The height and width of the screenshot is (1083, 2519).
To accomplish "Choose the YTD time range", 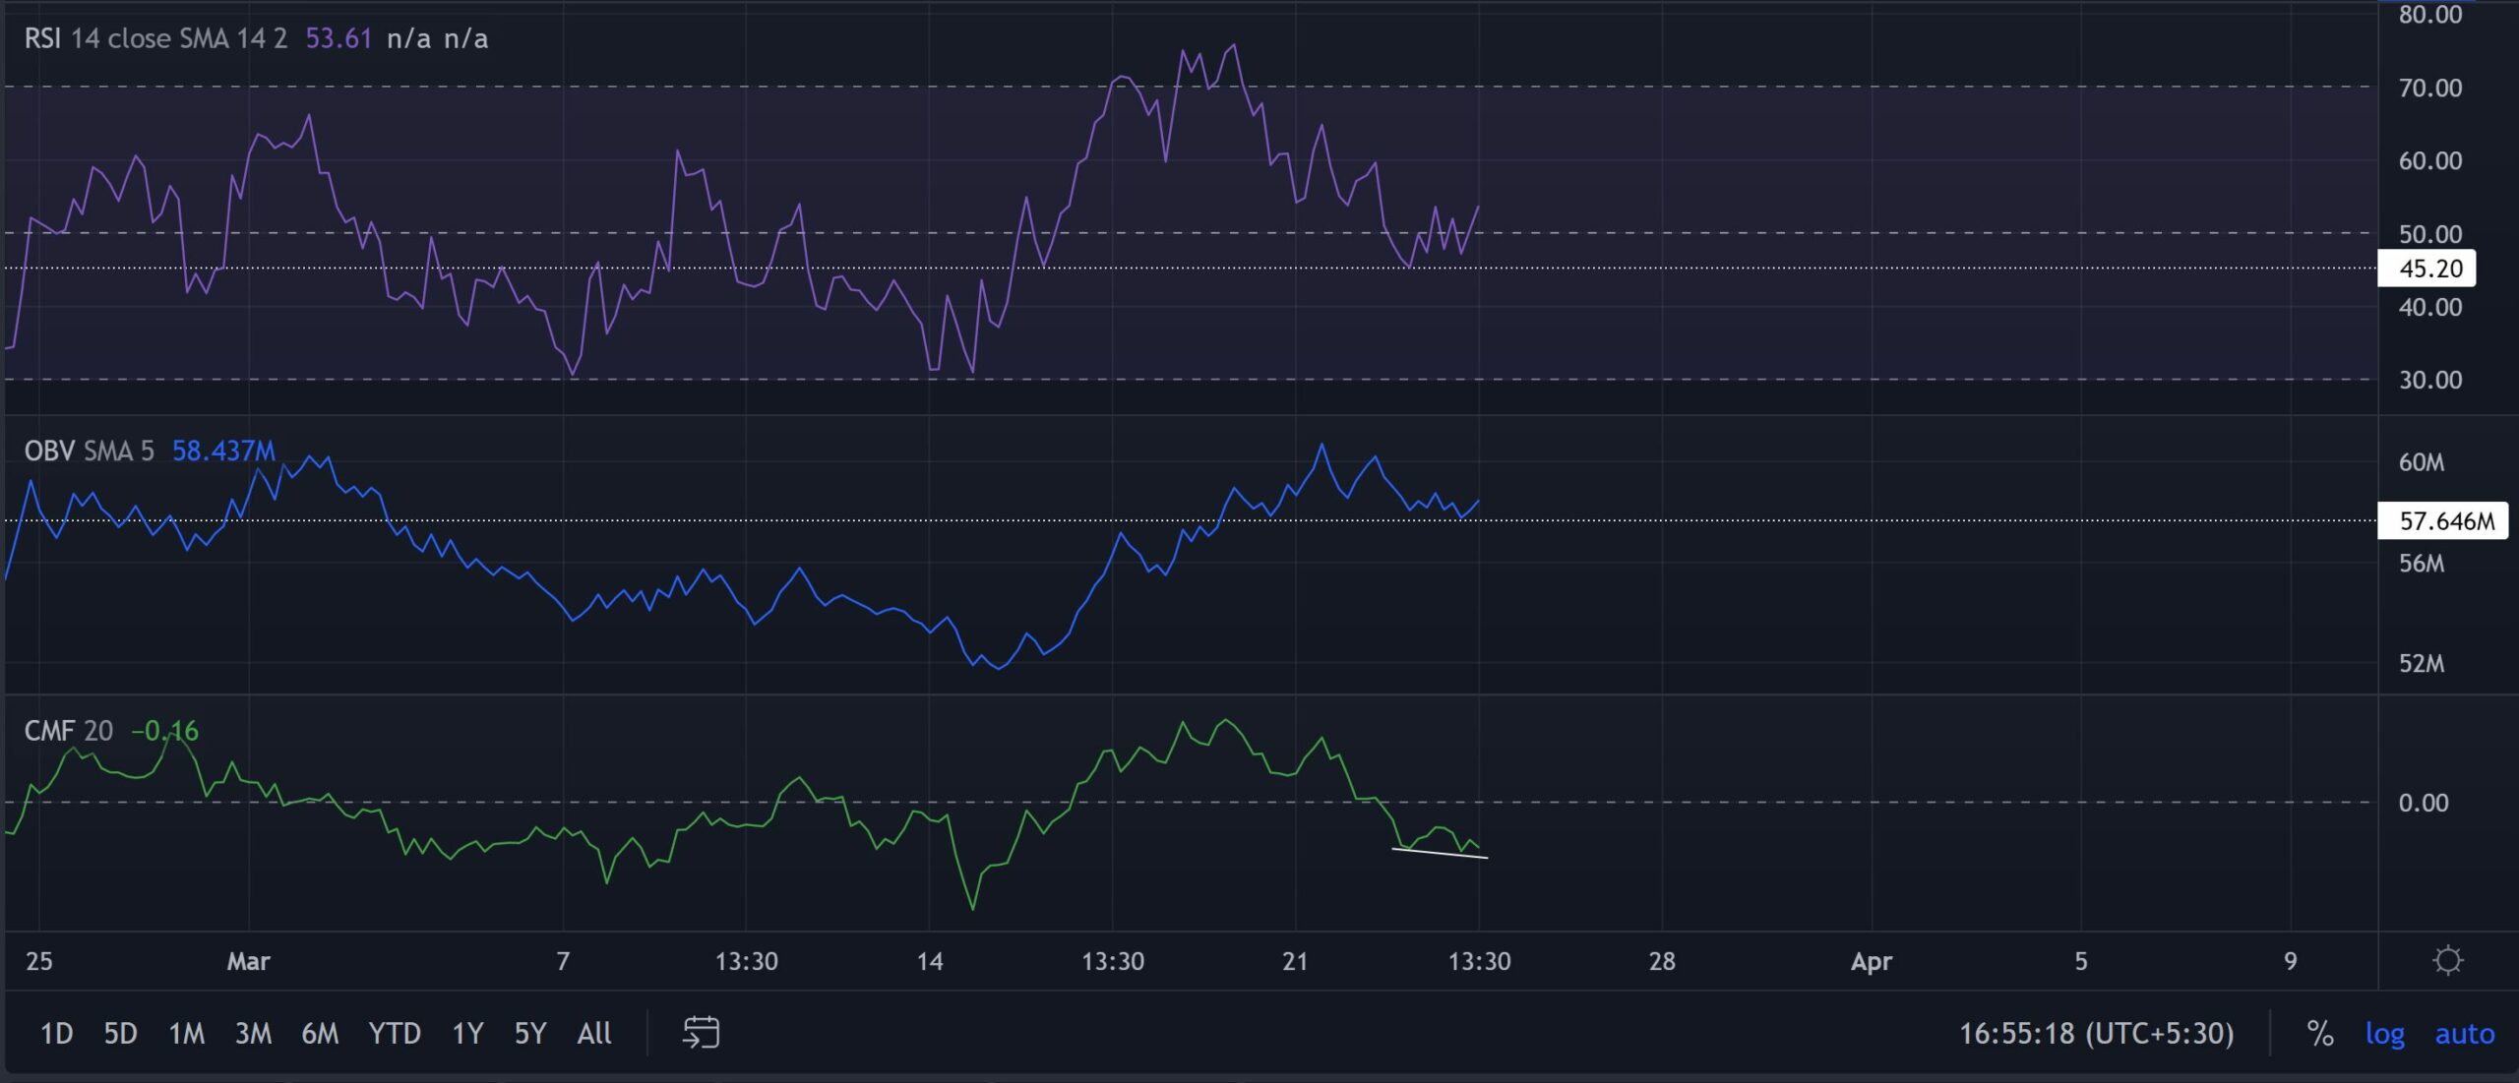I will coord(394,1033).
